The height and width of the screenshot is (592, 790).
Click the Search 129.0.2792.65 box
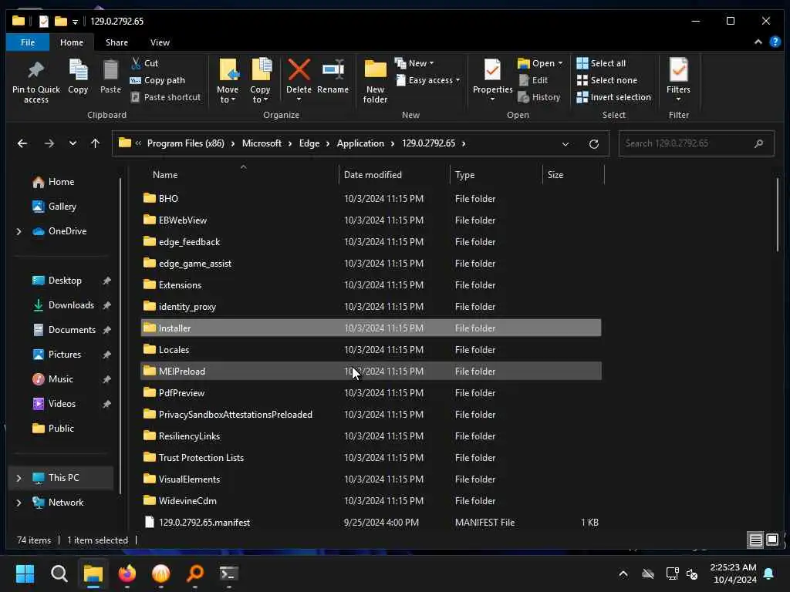(696, 143)
